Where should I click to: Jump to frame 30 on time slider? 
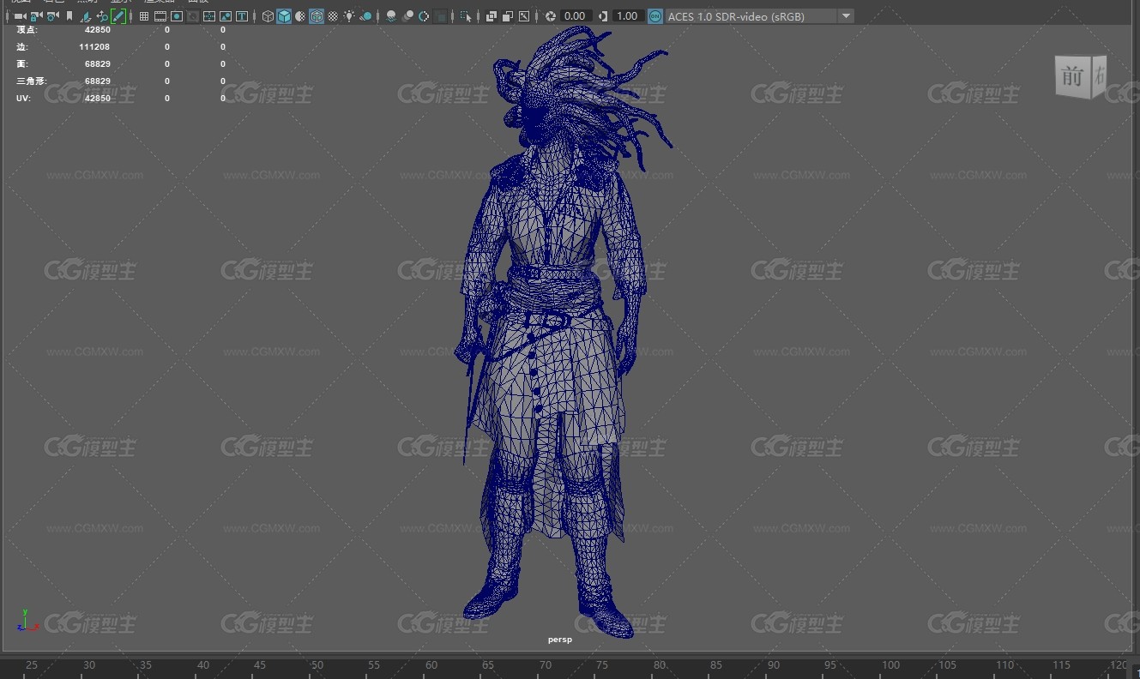coord(88,665)
